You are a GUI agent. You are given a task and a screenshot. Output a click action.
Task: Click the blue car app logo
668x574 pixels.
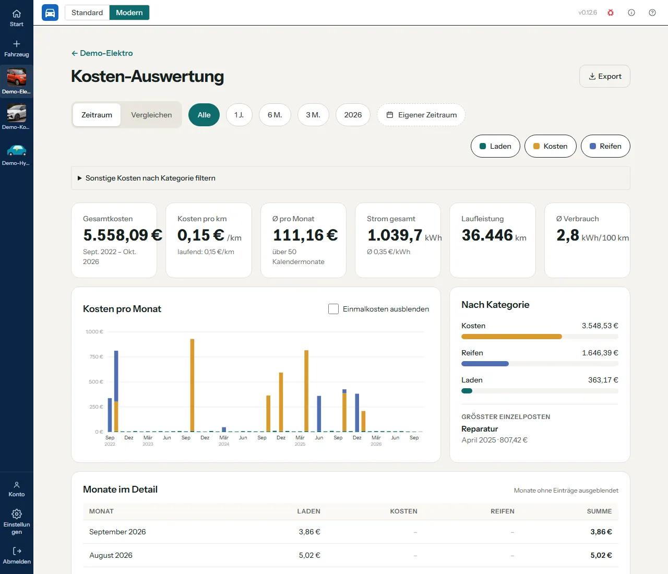coord(50,13)
